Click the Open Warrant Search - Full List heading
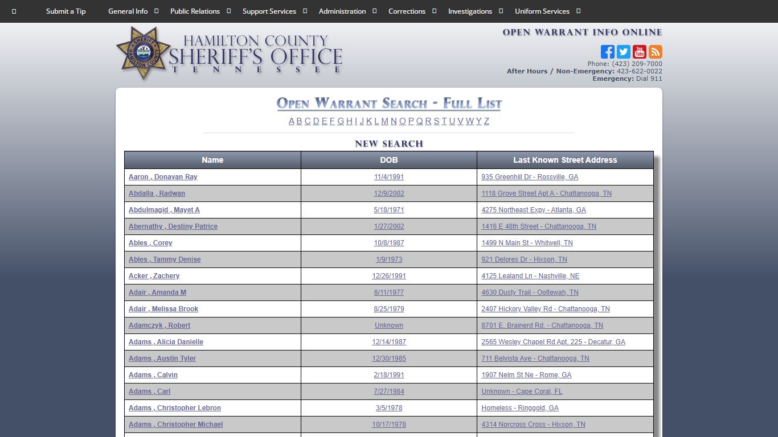This screenshot has width=778, height=437. 389,104
